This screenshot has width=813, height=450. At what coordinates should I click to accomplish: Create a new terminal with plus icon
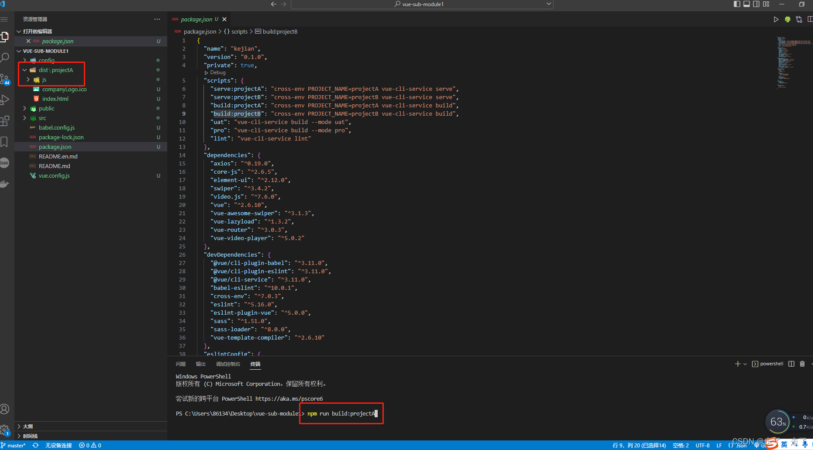738,364
